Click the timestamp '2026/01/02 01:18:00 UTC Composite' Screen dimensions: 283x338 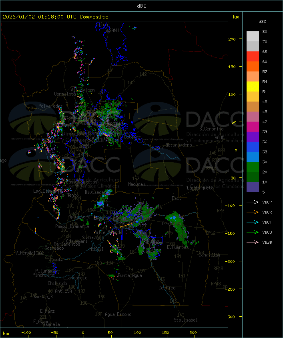[x=56, y=17]
